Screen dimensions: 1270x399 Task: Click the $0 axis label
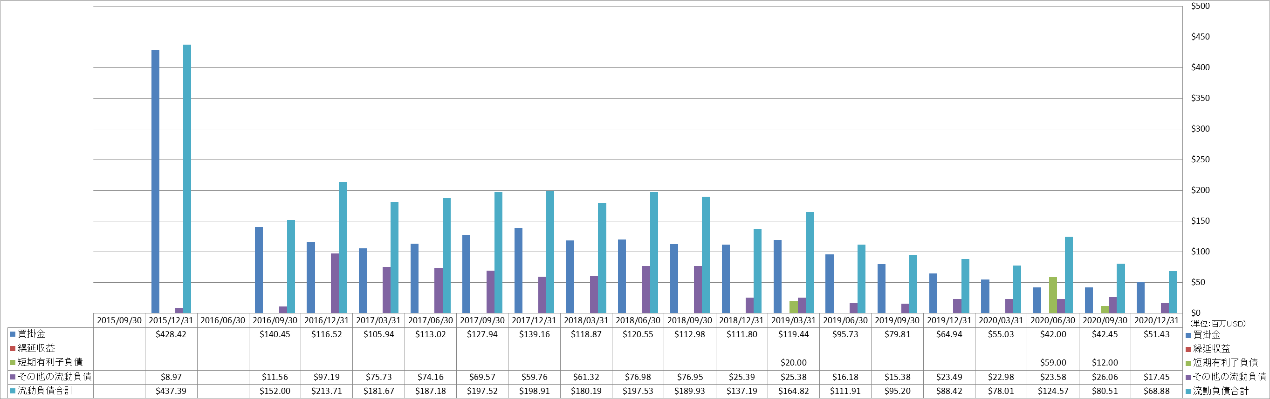[1195, 313]
